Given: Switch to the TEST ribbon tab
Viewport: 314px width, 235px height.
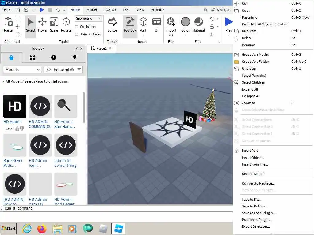Looking at the screenshot, I should click(126, 10).
